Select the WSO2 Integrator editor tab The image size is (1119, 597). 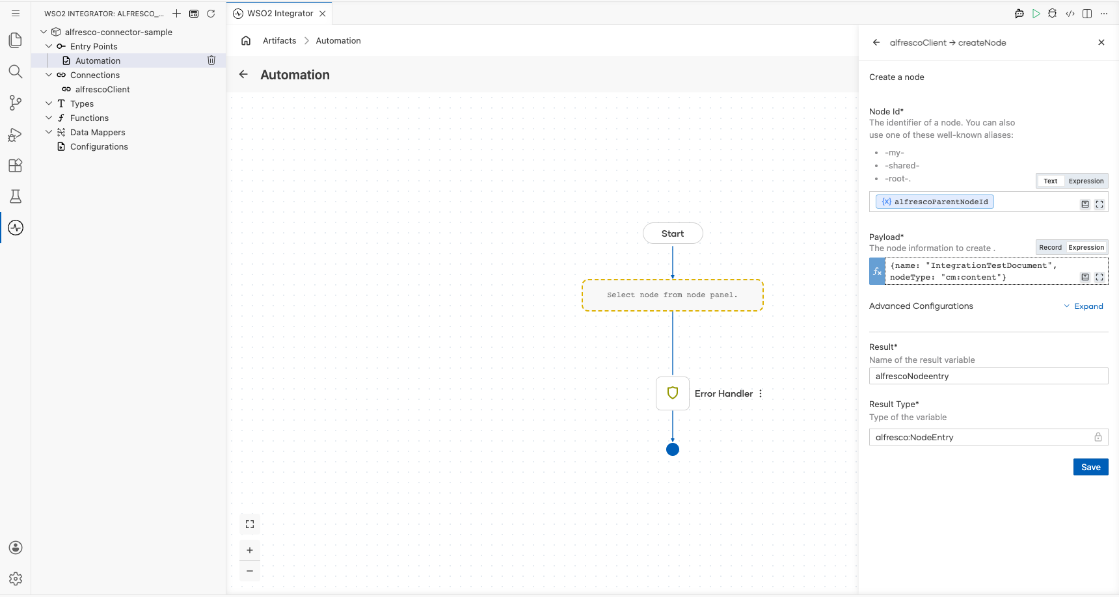point(280,13)
